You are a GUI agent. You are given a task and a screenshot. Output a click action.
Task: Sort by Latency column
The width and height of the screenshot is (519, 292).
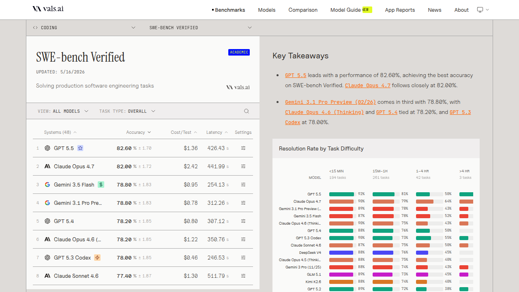[217, 132]
